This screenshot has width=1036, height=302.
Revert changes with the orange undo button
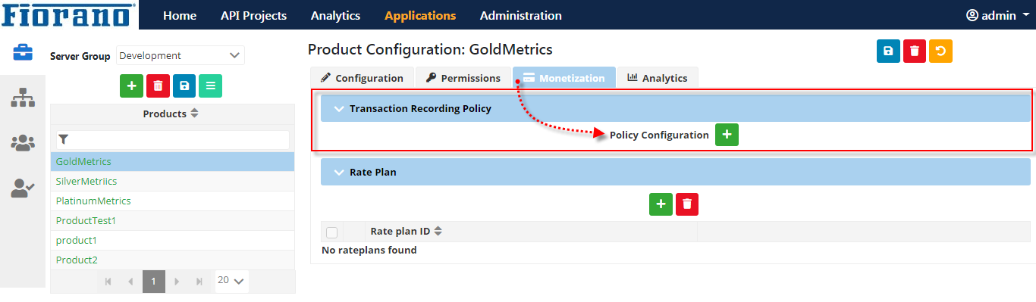(940, 51)
